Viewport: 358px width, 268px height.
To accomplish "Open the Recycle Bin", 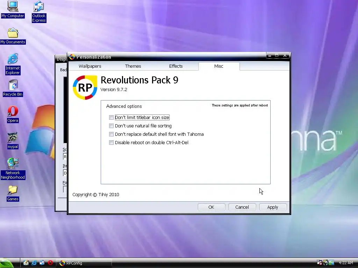I will (13, 88).
